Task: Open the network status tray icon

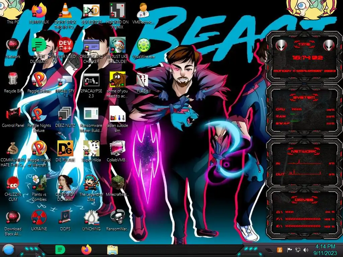Action: point(298,250)
